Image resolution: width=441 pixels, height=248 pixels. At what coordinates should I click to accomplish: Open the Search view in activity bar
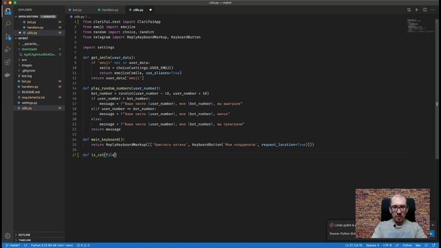click(8, 23)
